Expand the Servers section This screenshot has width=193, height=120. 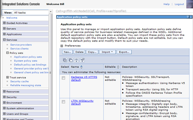(4, 29)
